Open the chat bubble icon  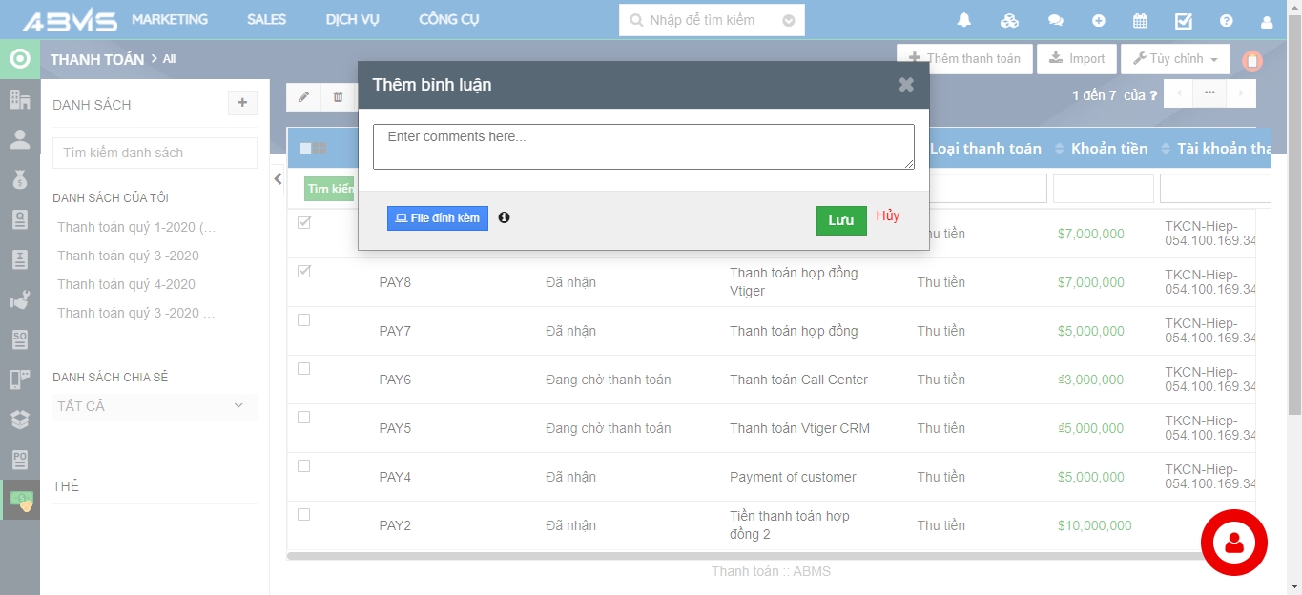click(1055, 20)
